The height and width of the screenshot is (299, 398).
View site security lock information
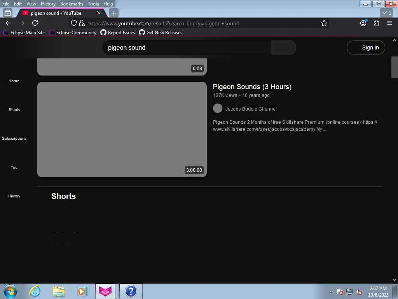point(82,23)
